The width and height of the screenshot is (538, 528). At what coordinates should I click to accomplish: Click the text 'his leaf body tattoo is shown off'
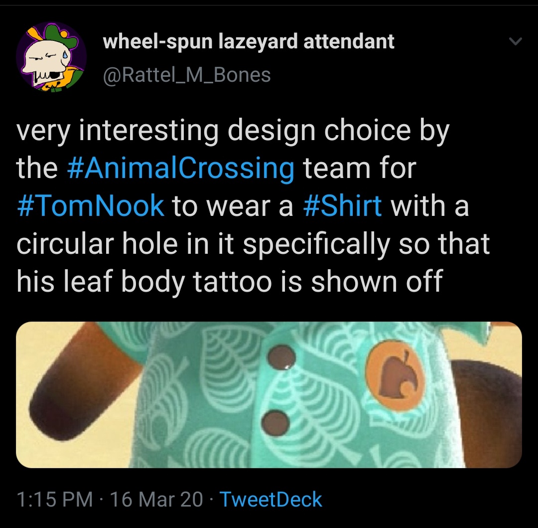[x=230, y=281]
